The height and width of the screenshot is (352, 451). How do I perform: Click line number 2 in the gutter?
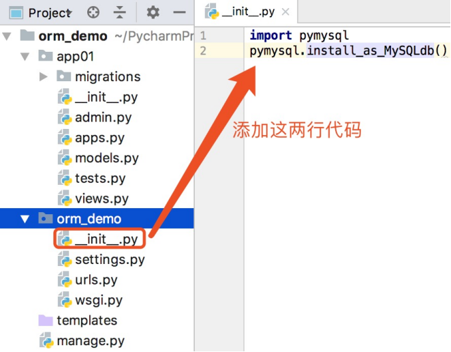coord(202,50)
